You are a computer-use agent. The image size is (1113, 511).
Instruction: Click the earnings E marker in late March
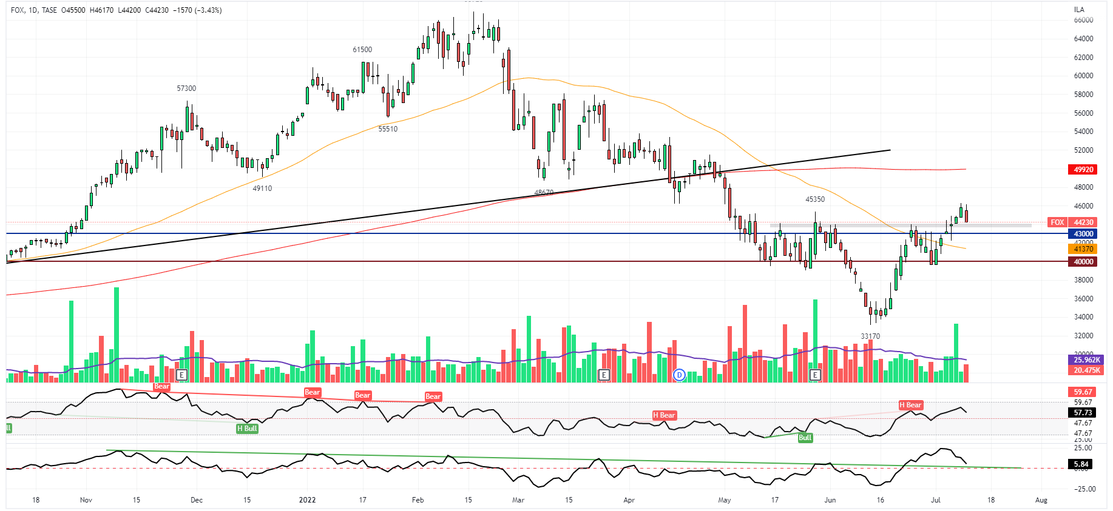tap(604, 375)
